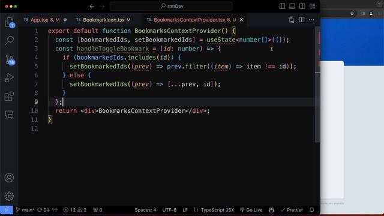
Task: Go back with the left arrow
Action: pyautogui.click(x=92, y=7)
